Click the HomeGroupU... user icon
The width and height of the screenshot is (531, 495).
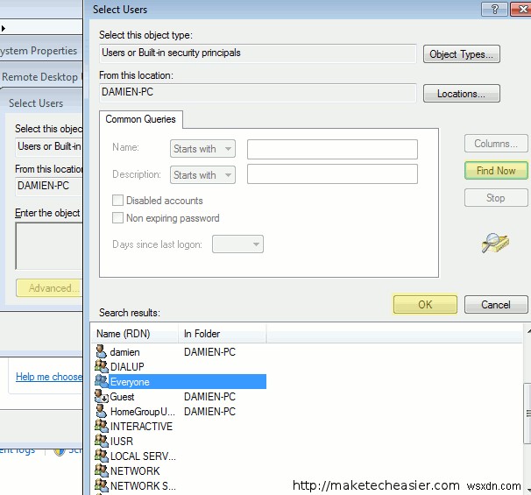[101, 411]
